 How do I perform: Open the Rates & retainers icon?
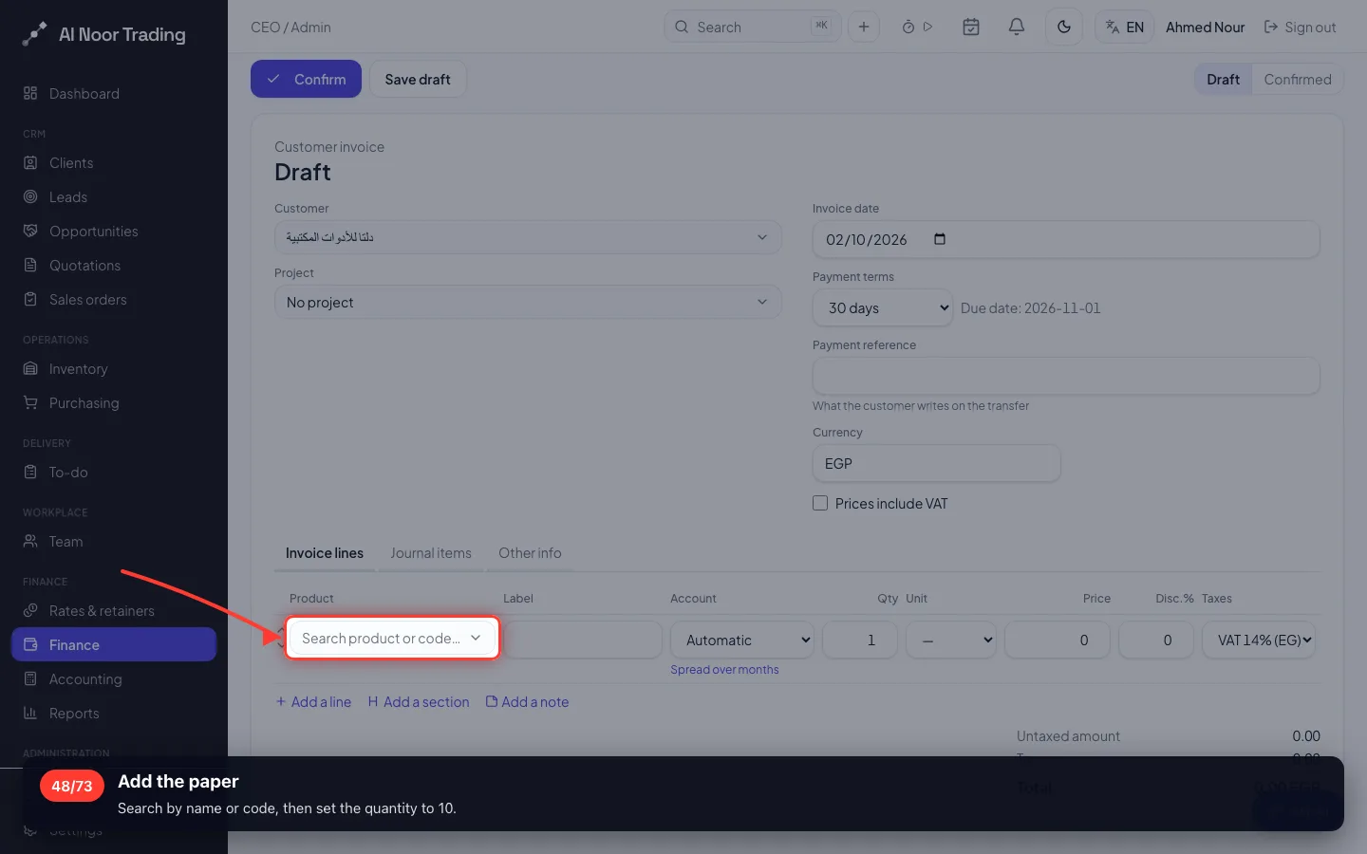[x=30, y=610]
